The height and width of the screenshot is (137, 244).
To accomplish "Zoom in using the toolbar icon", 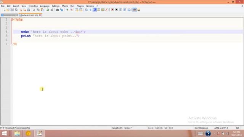I will [67, 10].
